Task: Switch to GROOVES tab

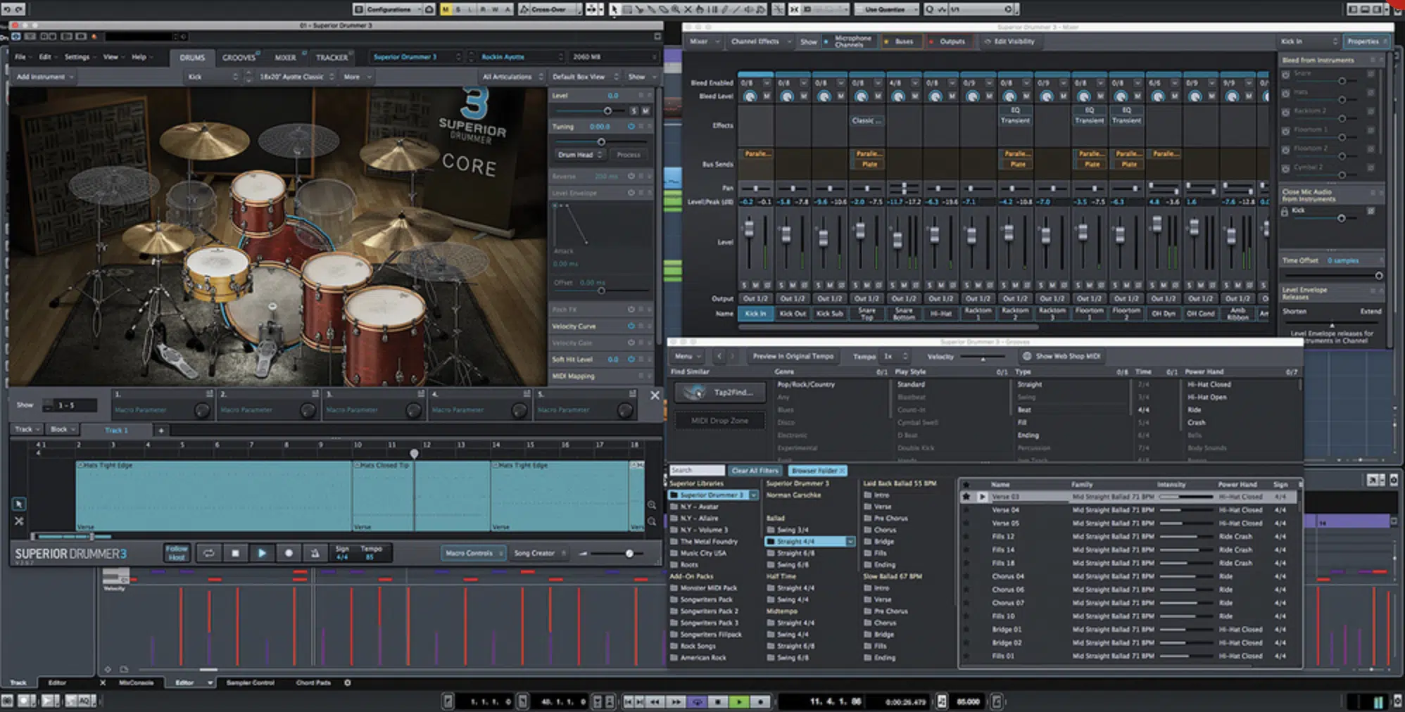Action: click(239, 58)
